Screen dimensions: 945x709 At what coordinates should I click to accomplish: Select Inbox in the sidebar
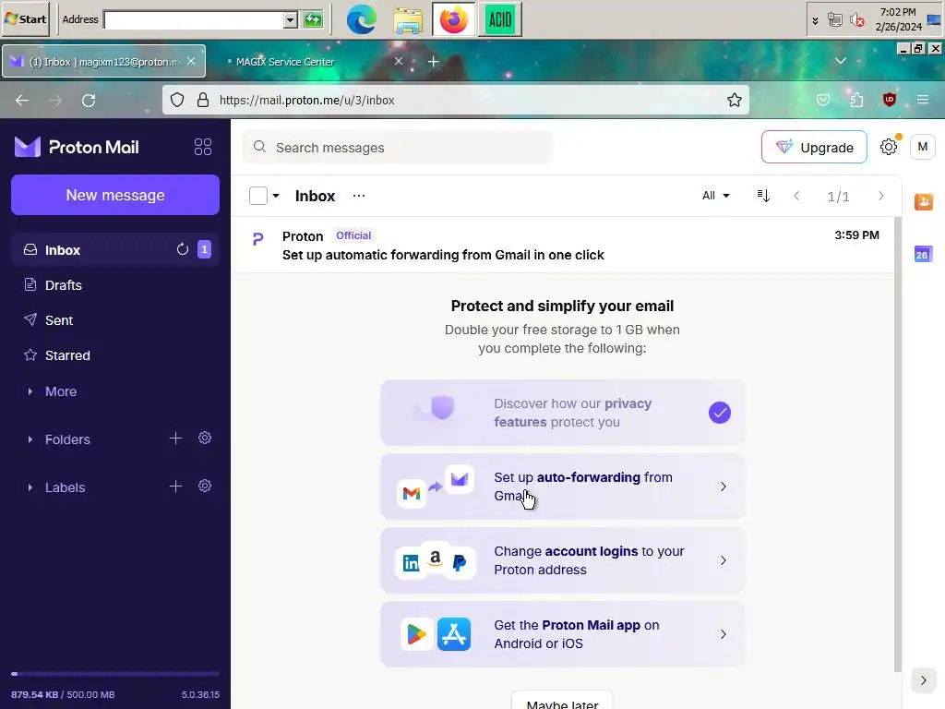coord(114,249)
